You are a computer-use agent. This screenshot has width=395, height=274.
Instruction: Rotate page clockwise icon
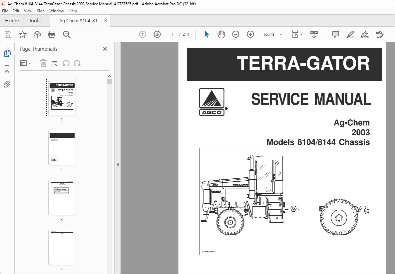tap(77, 63)
